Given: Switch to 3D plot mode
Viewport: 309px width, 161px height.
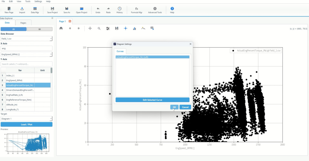Looking at the screenshot, I should pos(40,29).
